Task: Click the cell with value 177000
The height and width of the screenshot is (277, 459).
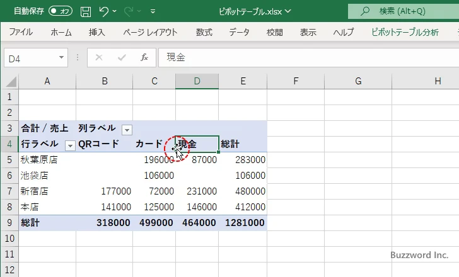Action: pyautogui.click(x=105, y=191)
